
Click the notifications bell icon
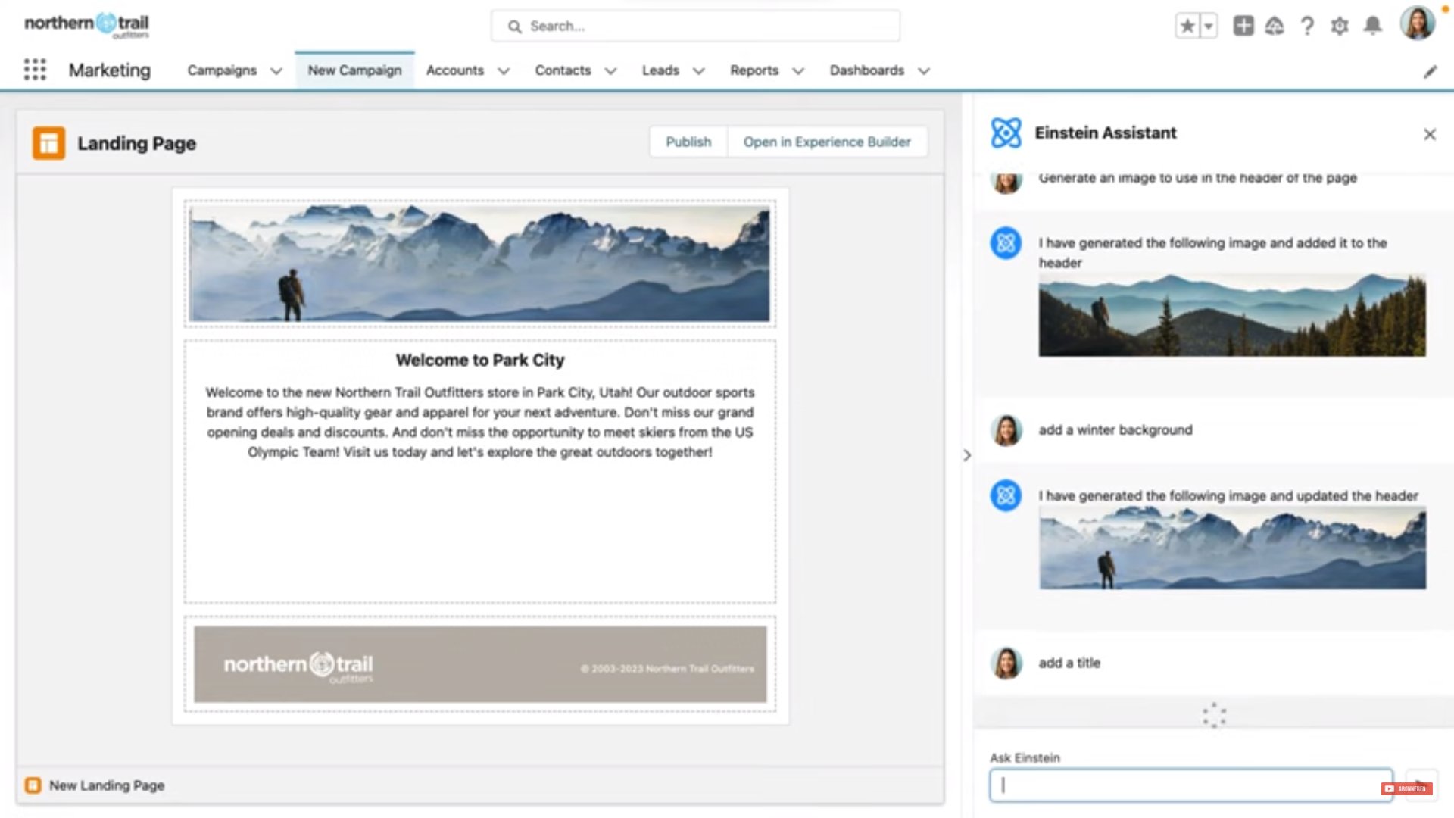click(x=1373, y=25)
